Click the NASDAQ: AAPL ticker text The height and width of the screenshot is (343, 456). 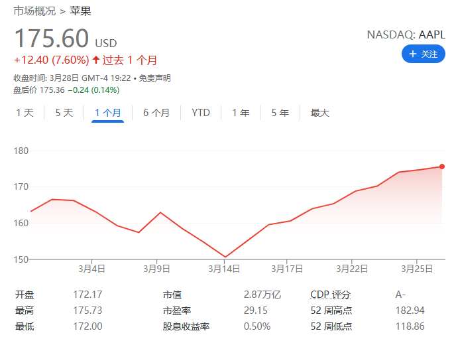tap(406, 34)
